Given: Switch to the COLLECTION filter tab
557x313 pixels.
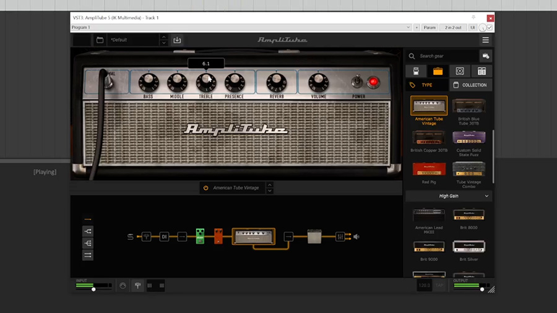Looking at the screenshot, I should (x=471, y=85).
